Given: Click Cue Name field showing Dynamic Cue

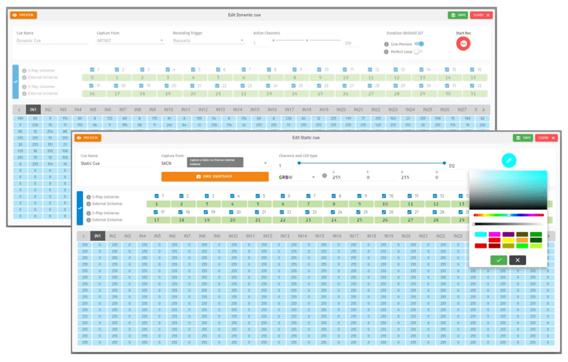Looking at the screenshot, I should click(x=52, y=40).
